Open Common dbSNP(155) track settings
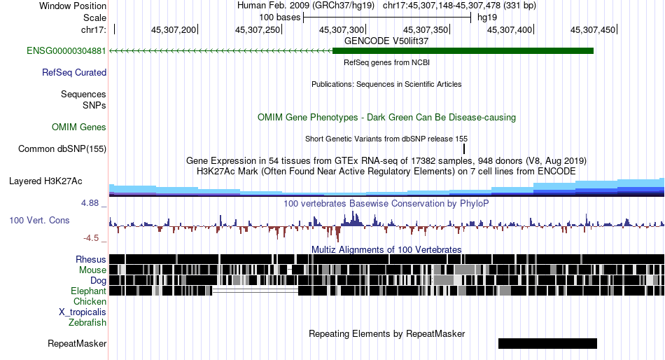Screen dimensions: 665x360 tap(62, 149)
